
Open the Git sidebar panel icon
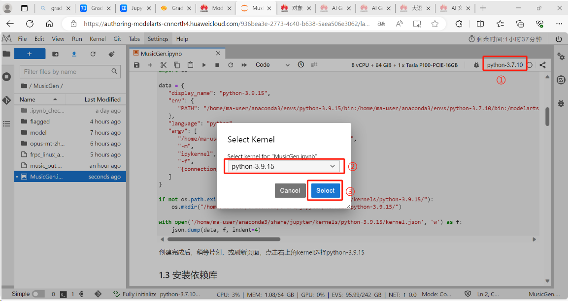coord(6,100)
